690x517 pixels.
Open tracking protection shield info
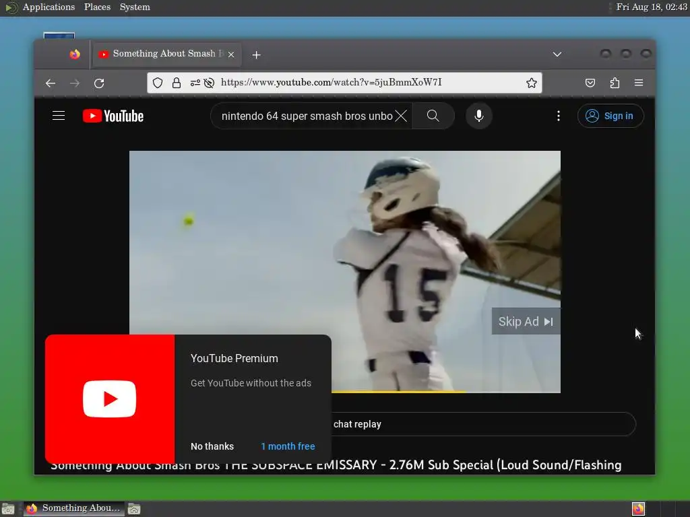click(x=158, y=83)
